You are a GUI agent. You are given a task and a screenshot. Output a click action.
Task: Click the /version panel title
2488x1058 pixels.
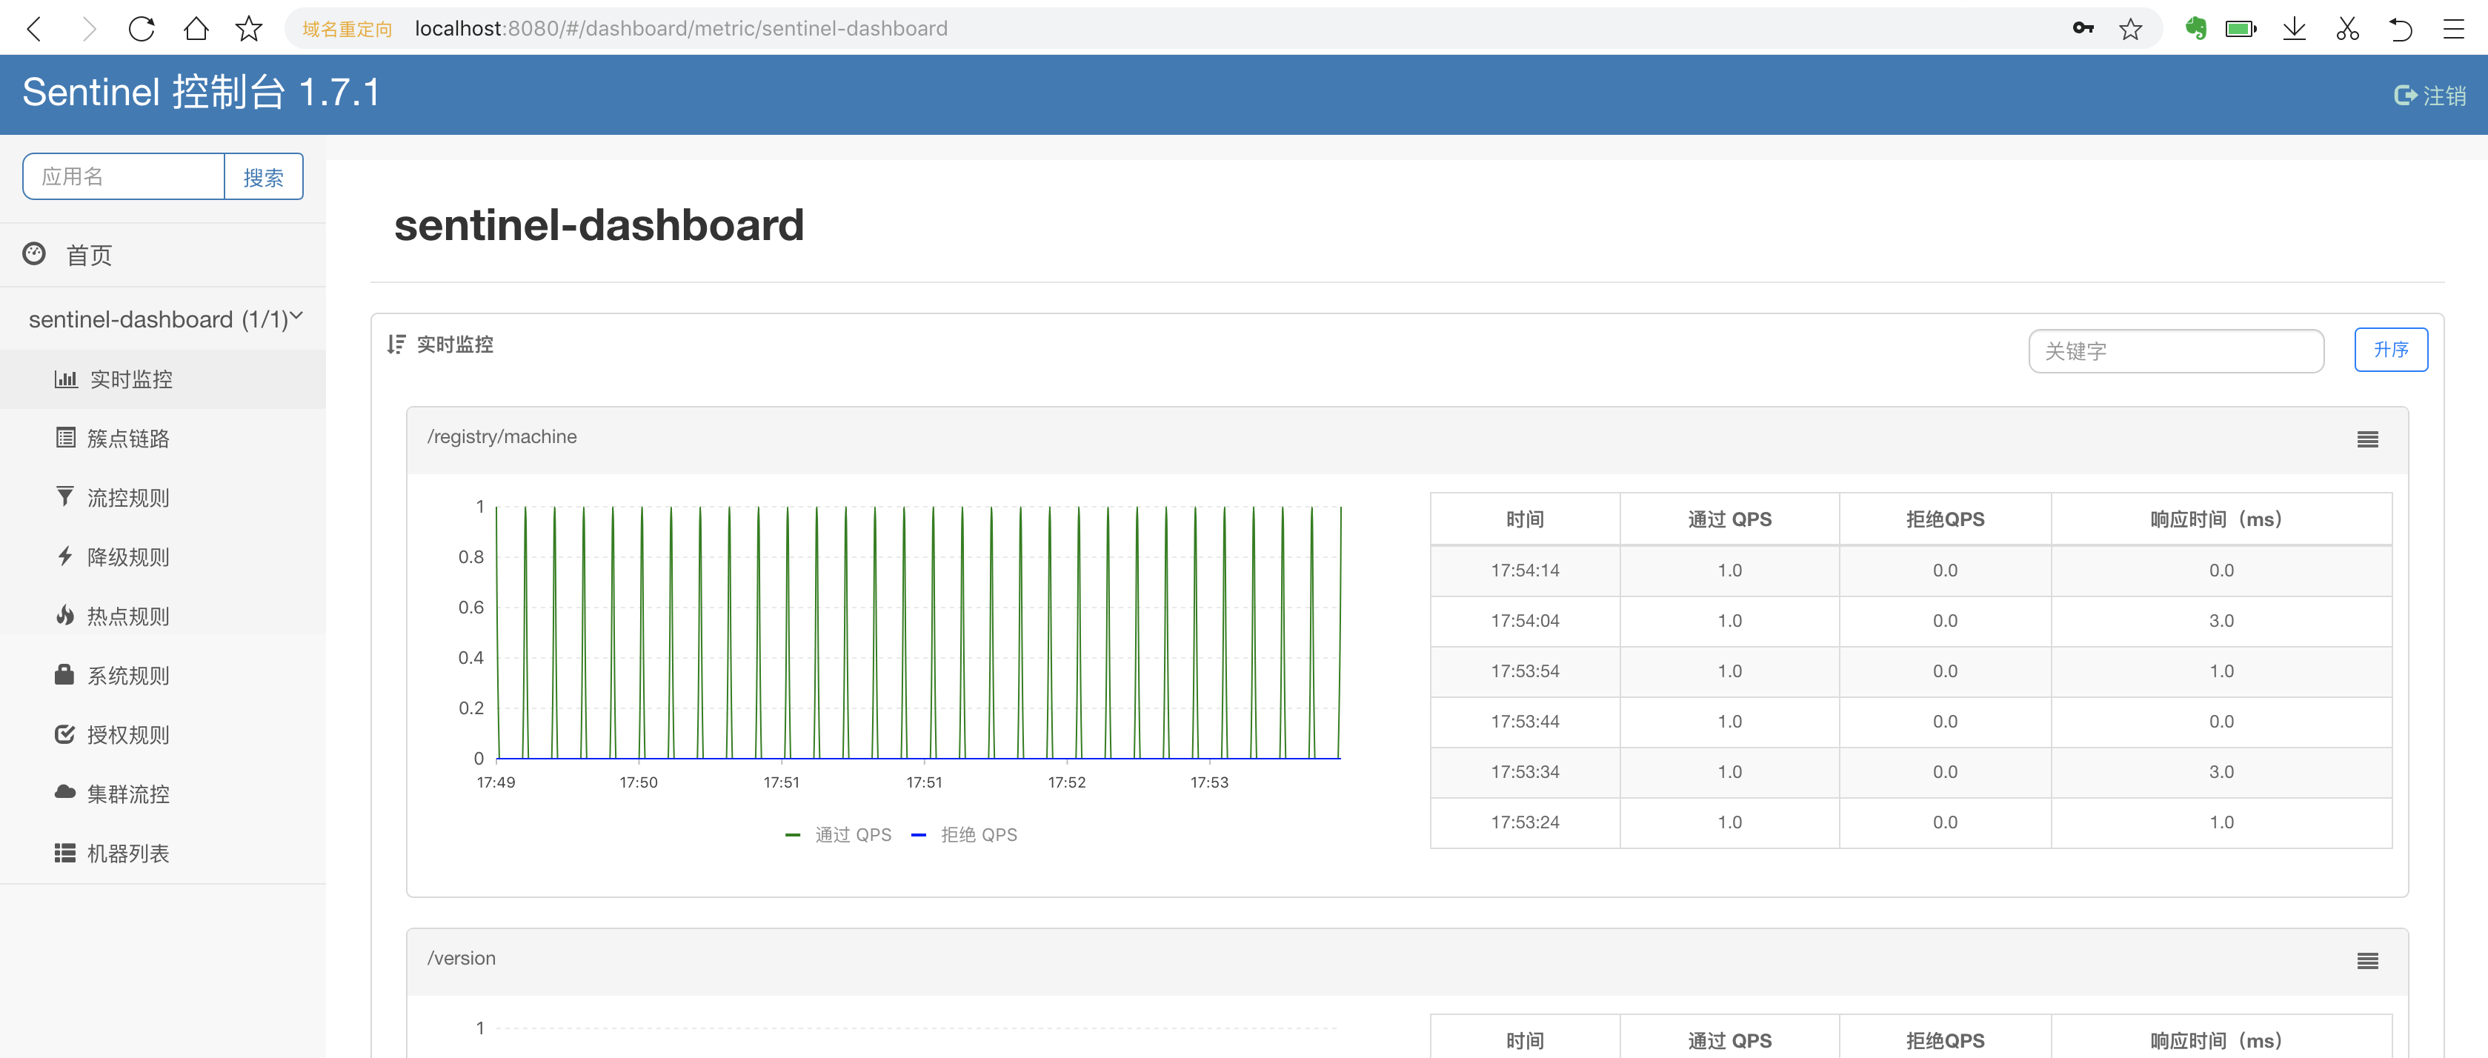pos(462,959)
